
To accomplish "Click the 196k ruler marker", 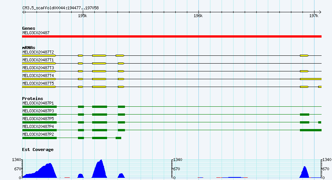I will pos(198,16).
